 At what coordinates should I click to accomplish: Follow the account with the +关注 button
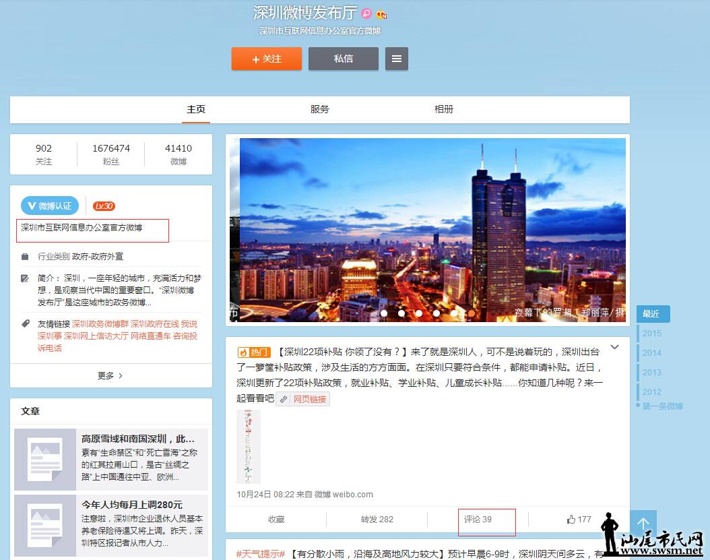[x=267, y=59]
